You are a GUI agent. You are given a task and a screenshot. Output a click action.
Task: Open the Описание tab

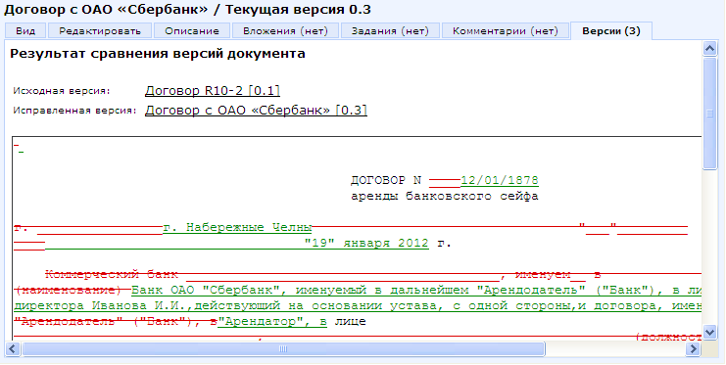click(x=192, y=31)
